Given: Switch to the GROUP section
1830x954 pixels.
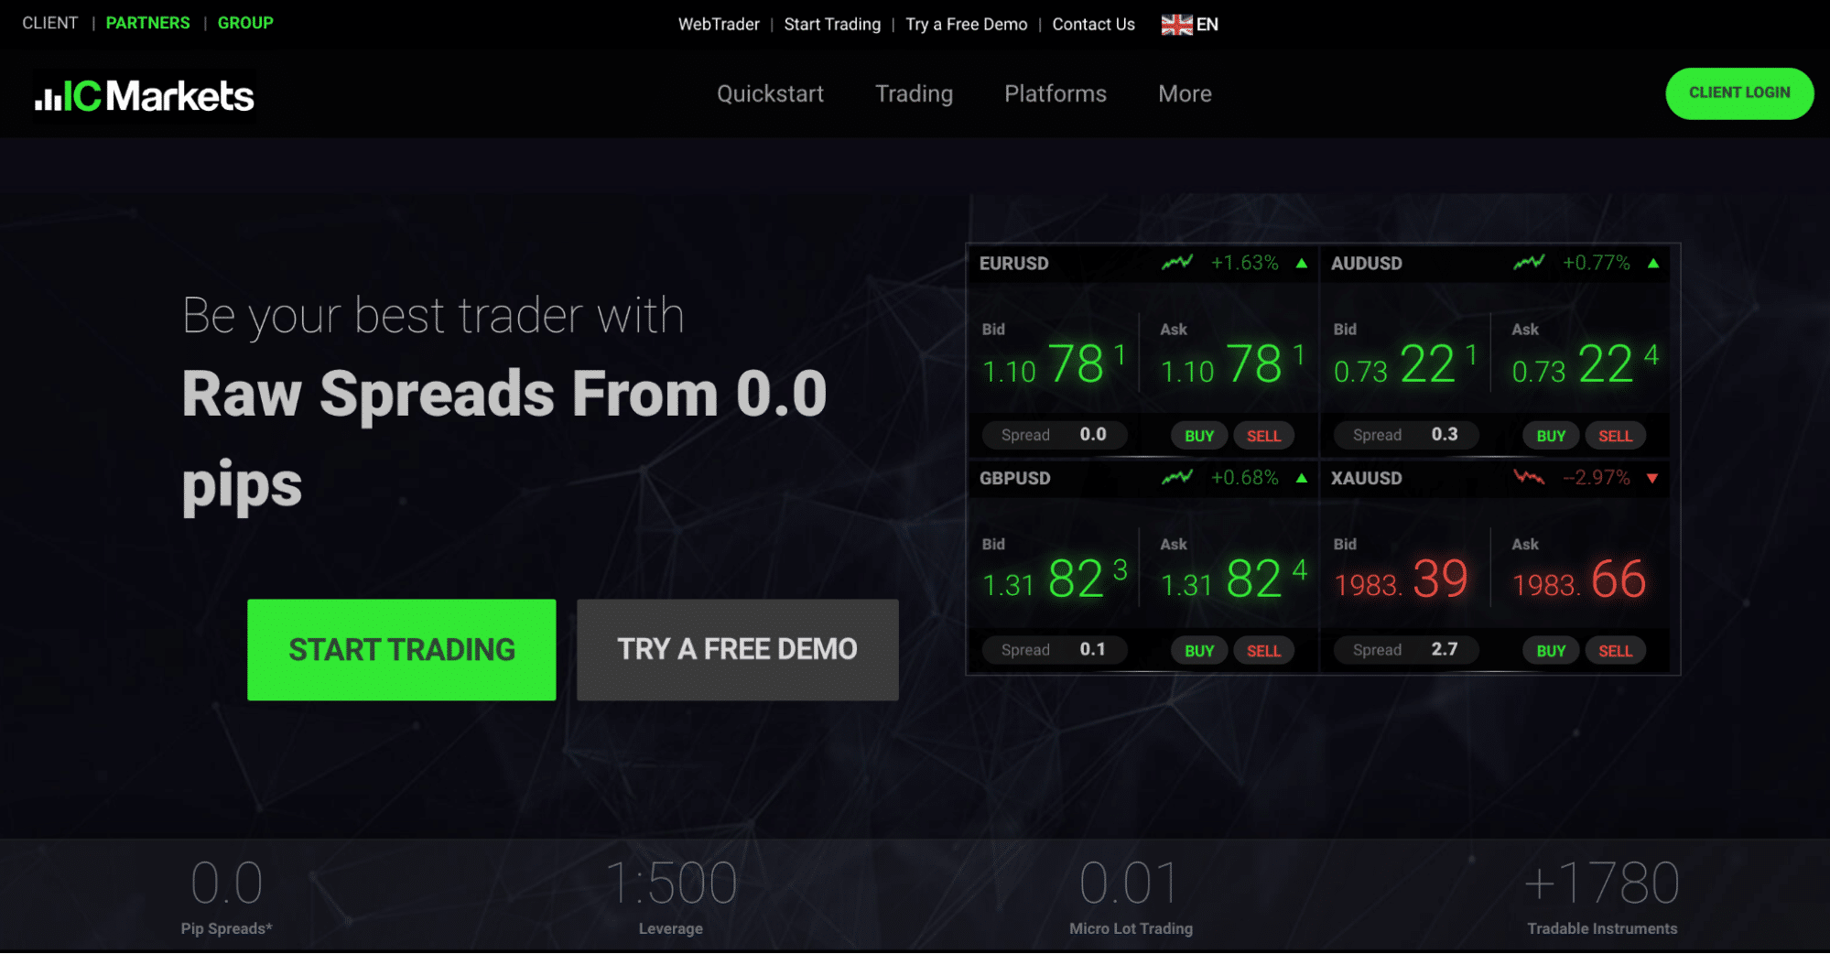Looking at the screenshot, I should 245,23.
